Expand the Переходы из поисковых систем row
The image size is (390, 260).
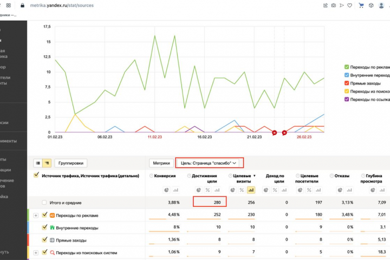(x=36, y=253)
